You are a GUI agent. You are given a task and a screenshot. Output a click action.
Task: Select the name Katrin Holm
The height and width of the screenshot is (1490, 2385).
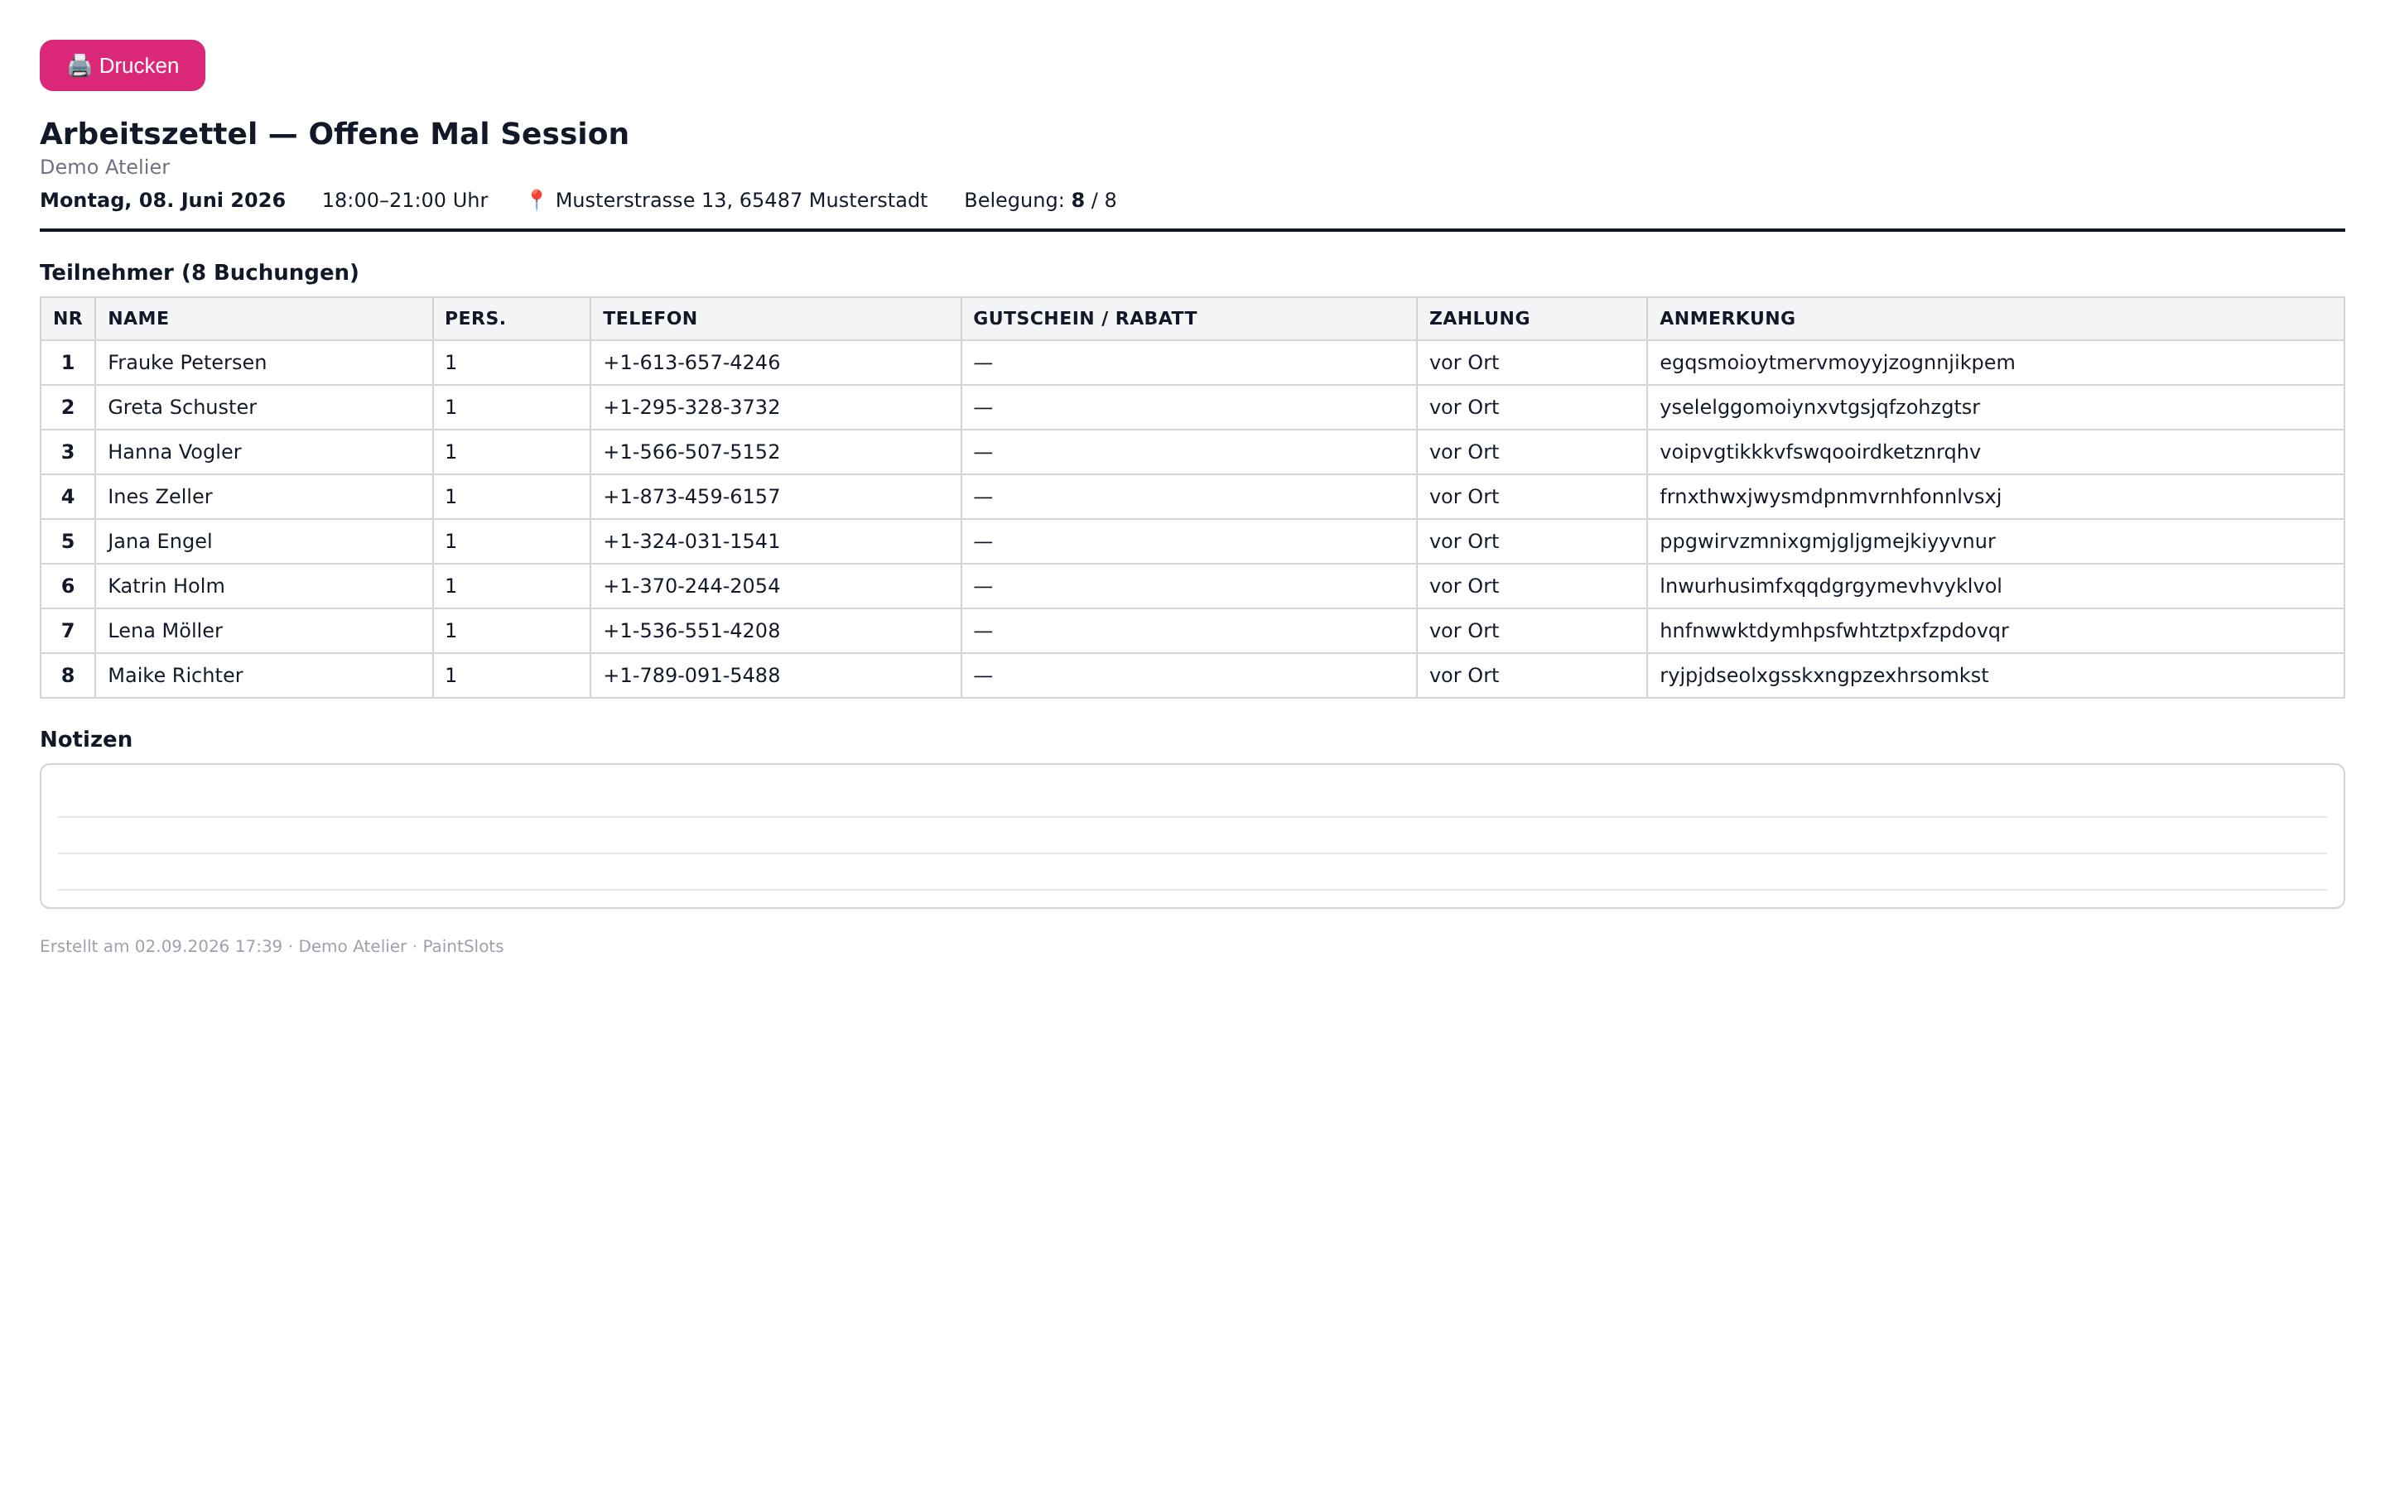pos(166,586)
